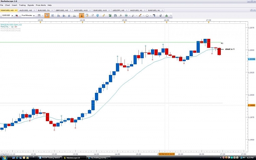Click the EMA(EUR/USD.Open,12) indicator legend
Screen dimensions: 256x160
11,25
